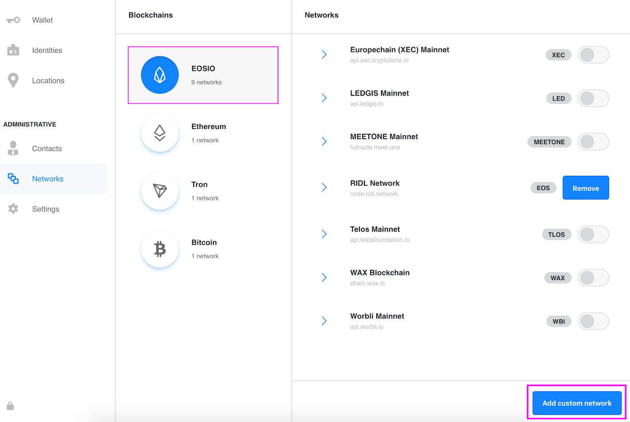Enable the LEDGIS Mainnet toggle

click(x=593, y=98)
